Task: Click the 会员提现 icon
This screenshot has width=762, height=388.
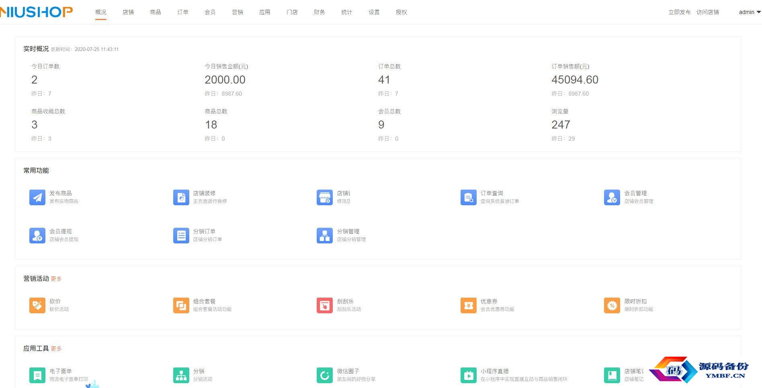Action: [37, 235]
